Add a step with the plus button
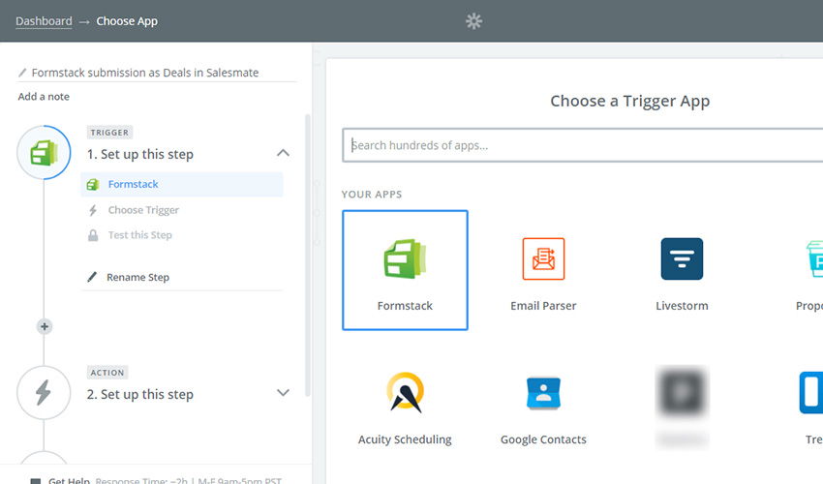The height and width of the screenshot is (484, 823). coord(45,326)
